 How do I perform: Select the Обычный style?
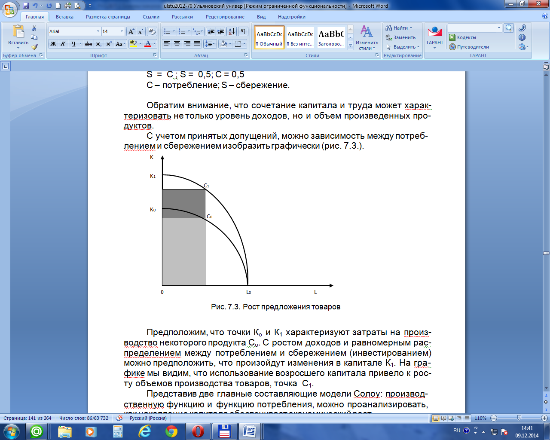click(269, 37)
